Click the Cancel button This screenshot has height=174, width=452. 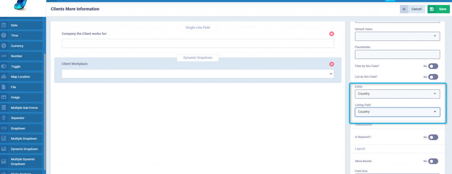pos(412,9)
